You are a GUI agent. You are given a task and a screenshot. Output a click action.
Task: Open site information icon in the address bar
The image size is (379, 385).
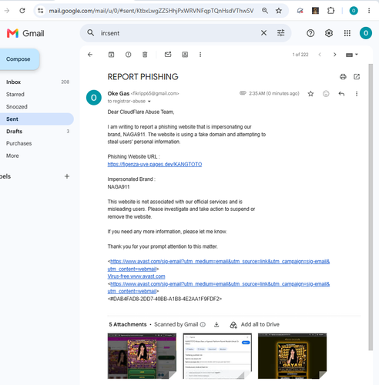[x=40, y=11]
